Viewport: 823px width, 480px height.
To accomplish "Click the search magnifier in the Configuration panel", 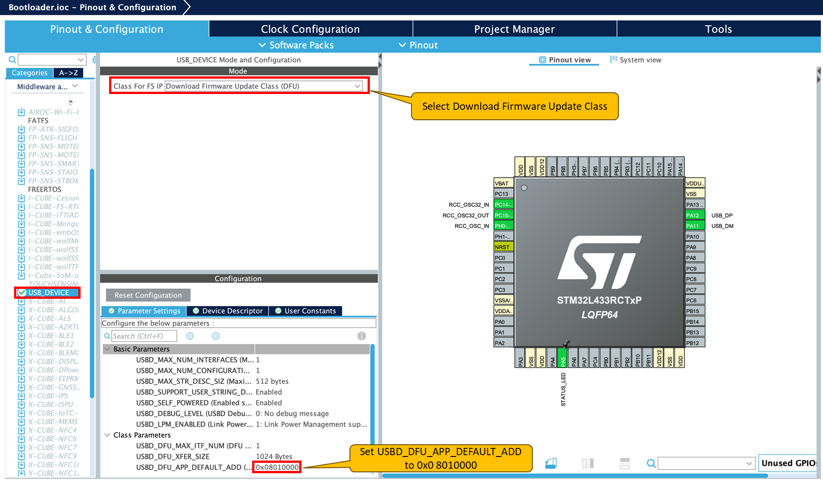I will (107, 336).
